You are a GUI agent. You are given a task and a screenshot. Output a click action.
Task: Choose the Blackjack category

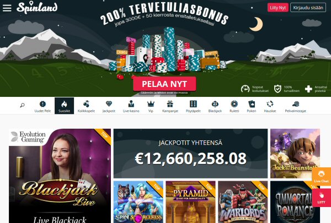point(215,106)
